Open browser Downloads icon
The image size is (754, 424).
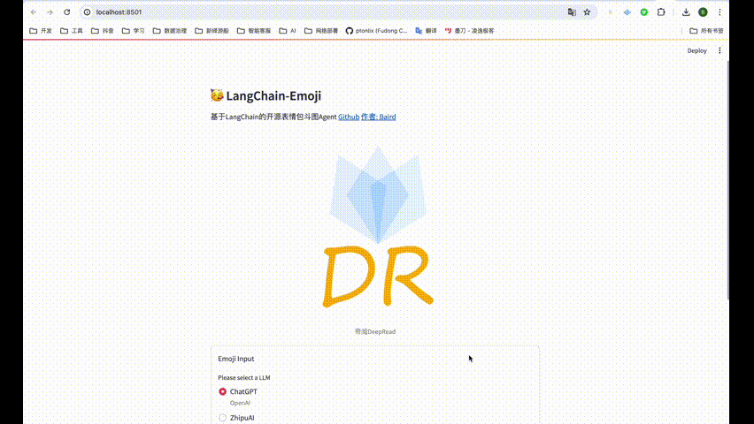pos(686,12)
